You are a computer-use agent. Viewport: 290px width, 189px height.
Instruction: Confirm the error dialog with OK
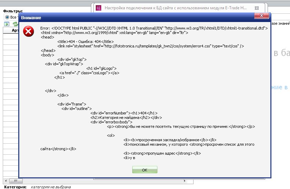click(x=145, y=170)
